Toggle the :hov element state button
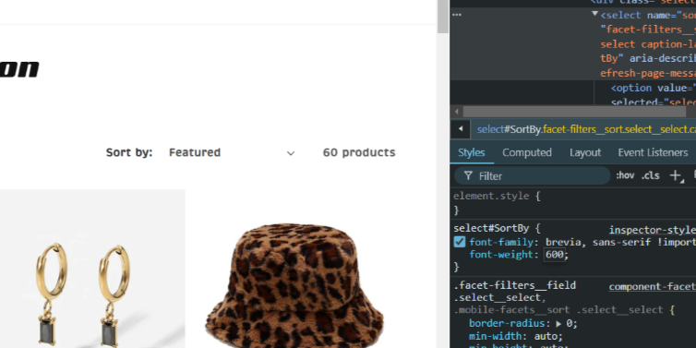 click(625, 175)
